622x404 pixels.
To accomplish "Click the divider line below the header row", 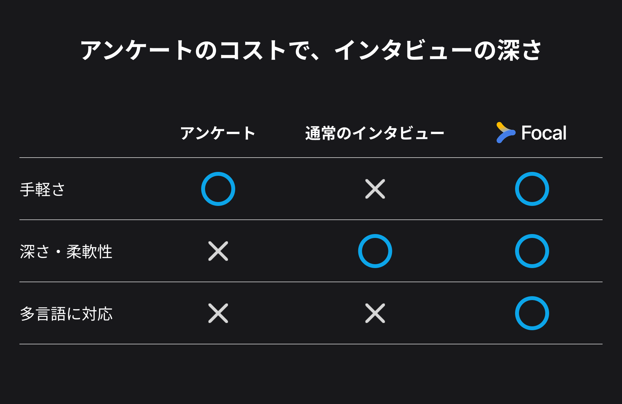I will [311, 158].
